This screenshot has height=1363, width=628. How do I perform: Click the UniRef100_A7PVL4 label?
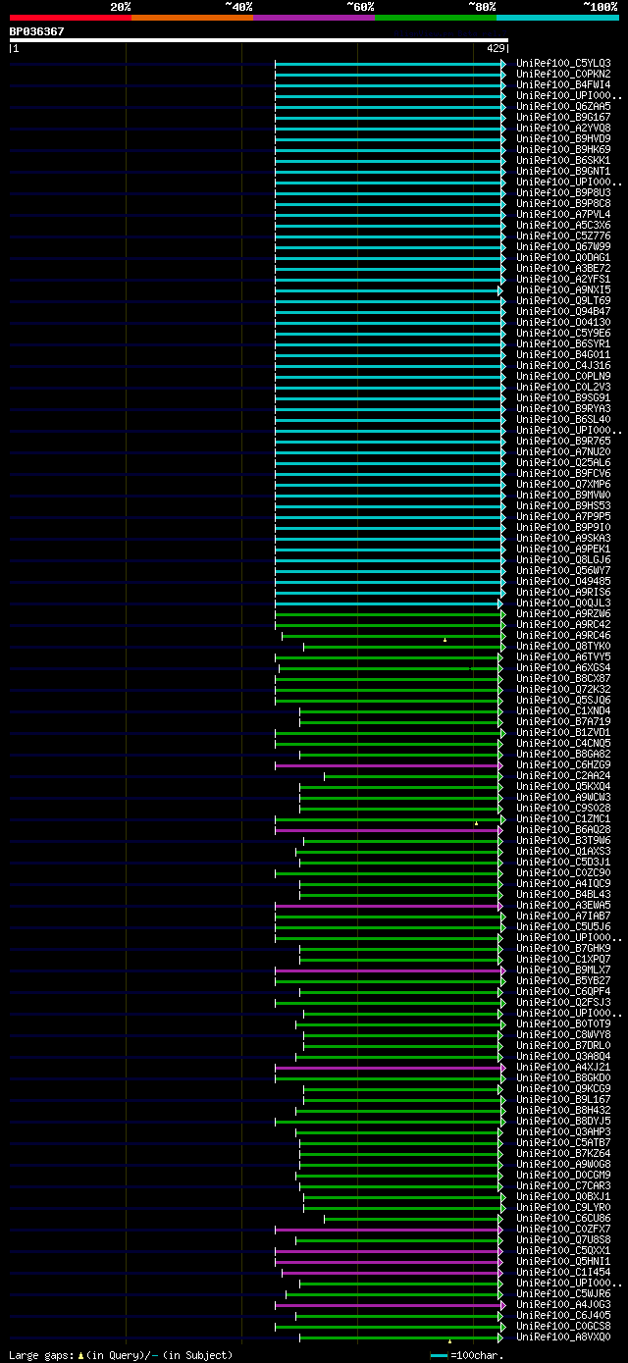(563, 215)
